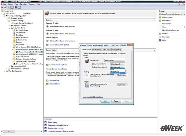Collapse the Getting Started section arrow

(x=154, y=50)
